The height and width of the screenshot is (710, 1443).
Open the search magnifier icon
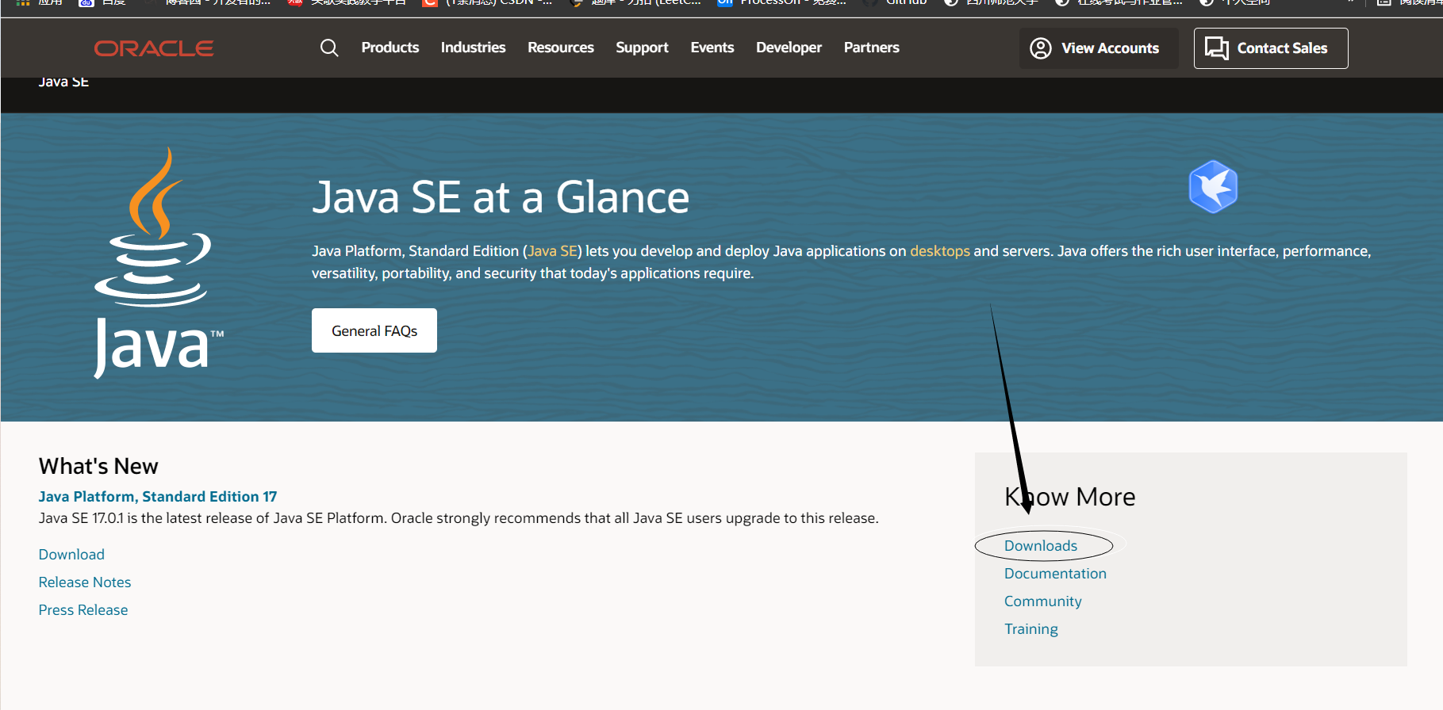[329, 48]
